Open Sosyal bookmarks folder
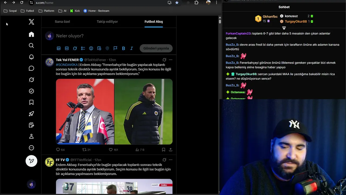Image resolution: width=346 pixels, height=195 pixels. pos(10,11)
